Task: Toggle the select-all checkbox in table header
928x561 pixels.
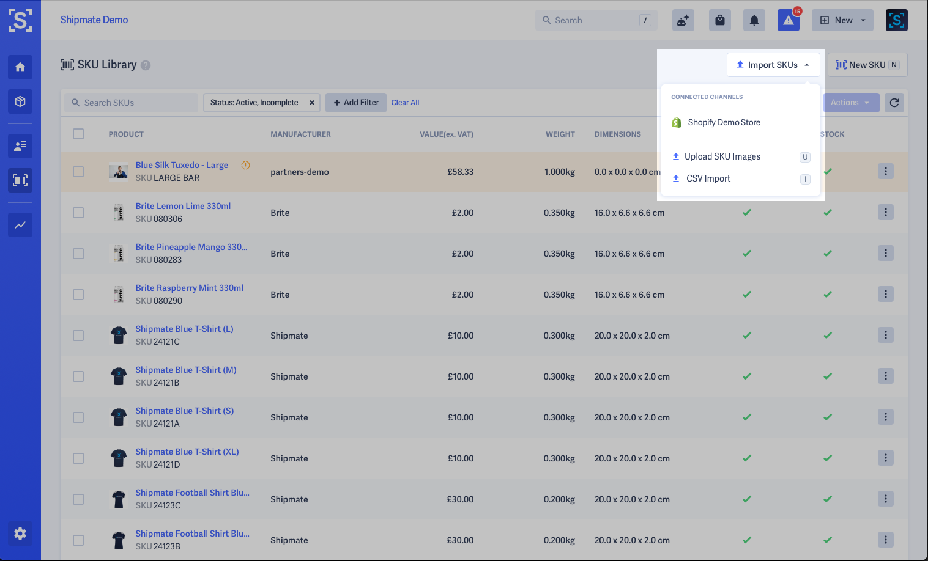Action: pos(78,134)
